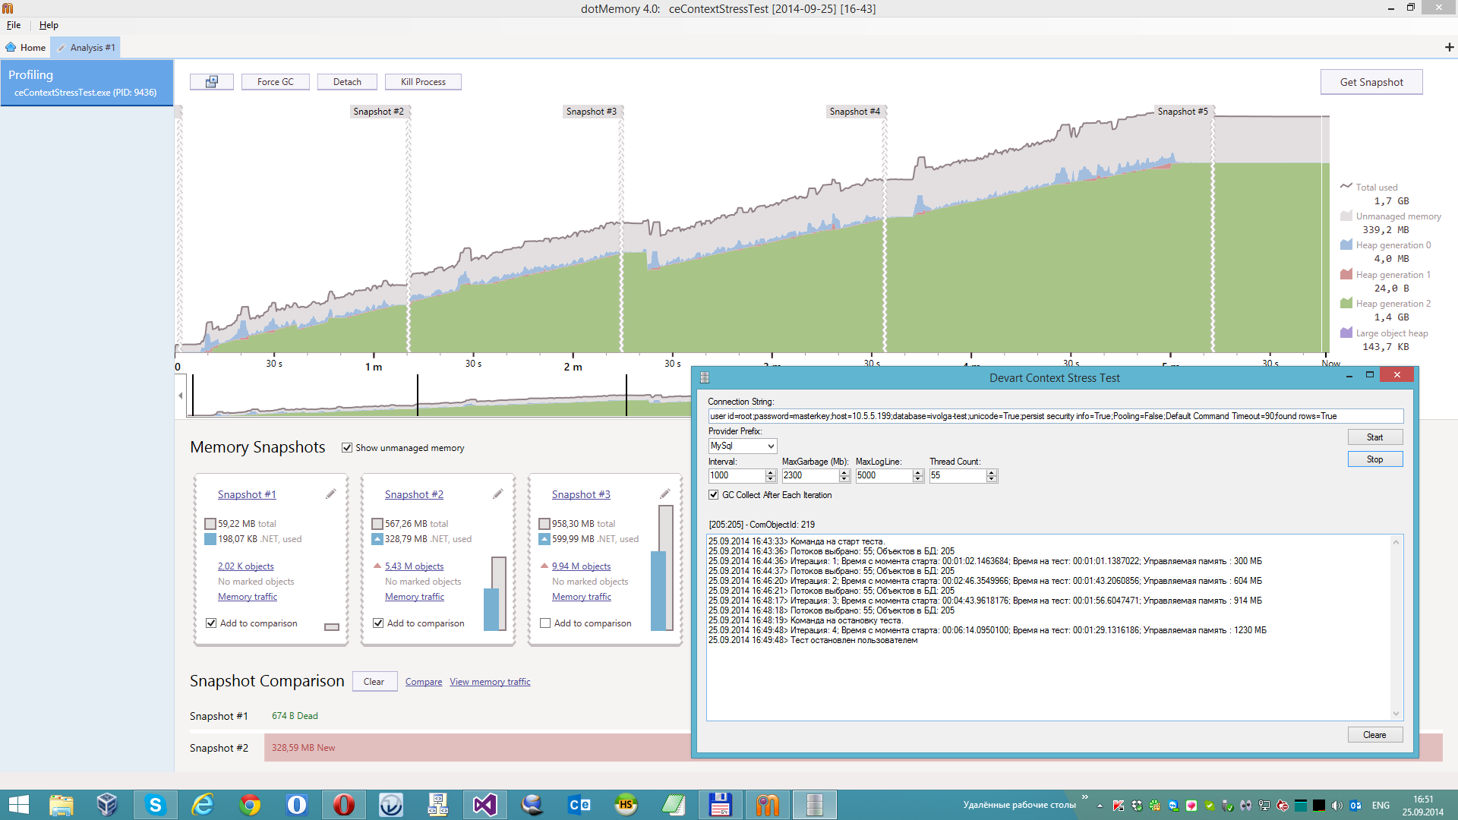The image size is (1458, 820).
Task: Select the Profiling ceContextStressTest.exe sidebar item
Action: click(x=87, y=83)
